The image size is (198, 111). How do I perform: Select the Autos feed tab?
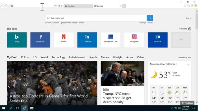coord(130,57)
